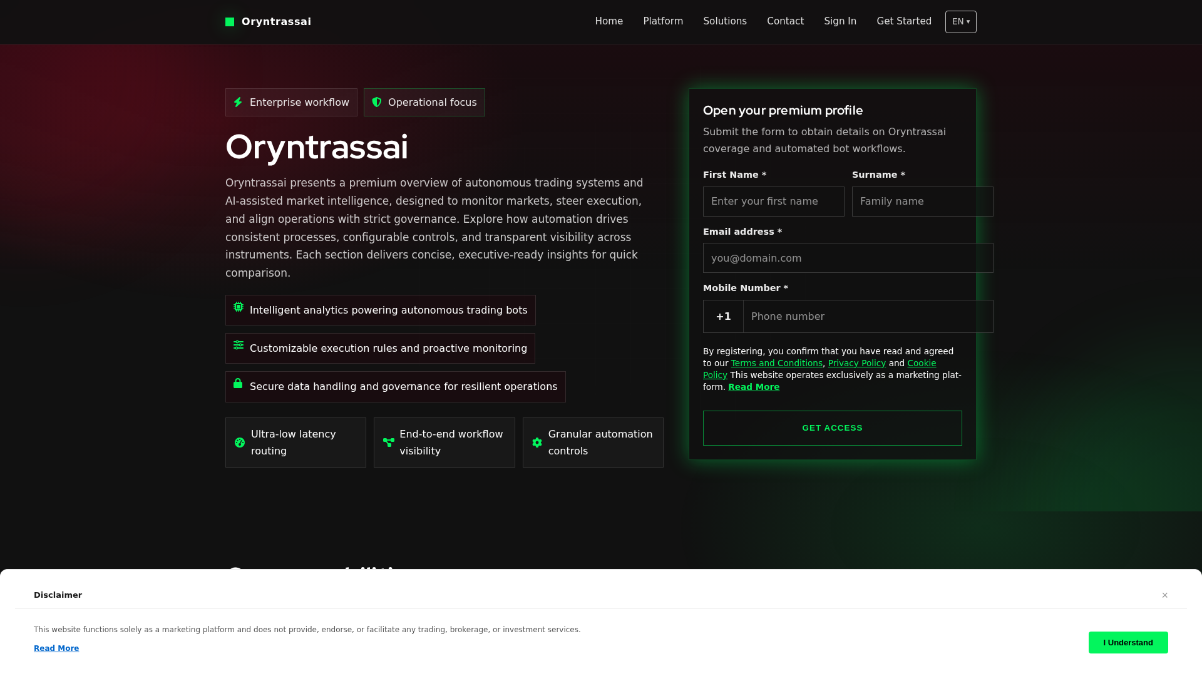1202x676 pixels.
Task: Select Sign In in the navigation
Action: tap(840, 21)
